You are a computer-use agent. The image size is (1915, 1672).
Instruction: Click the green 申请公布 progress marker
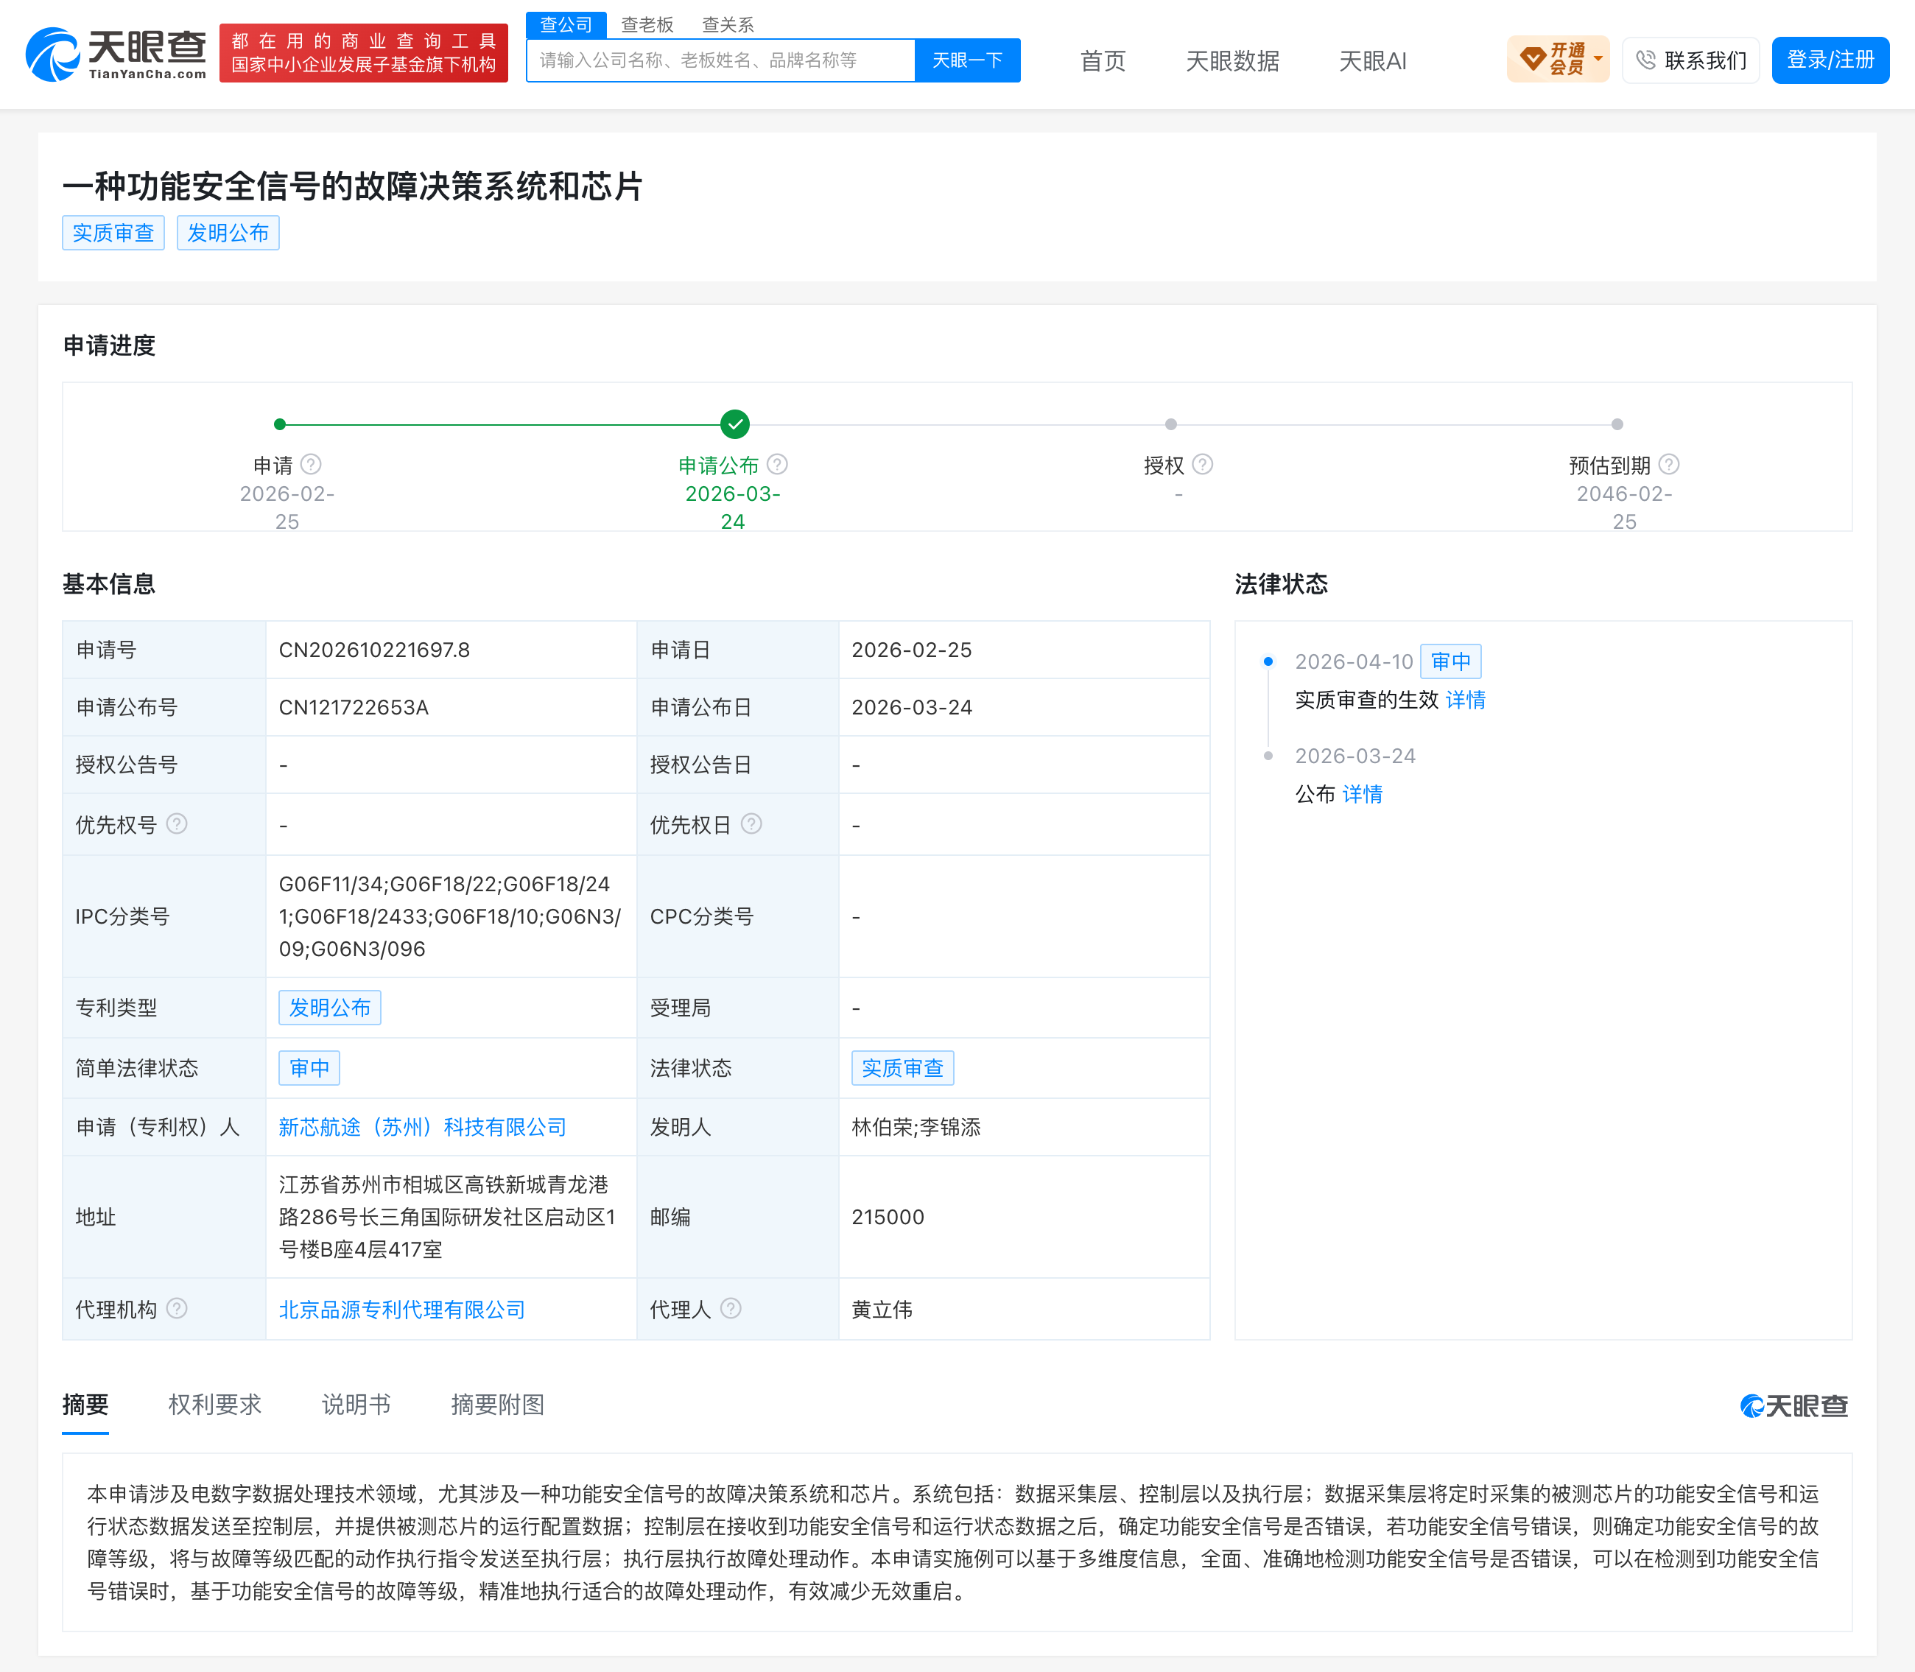(x=735, y=424)
